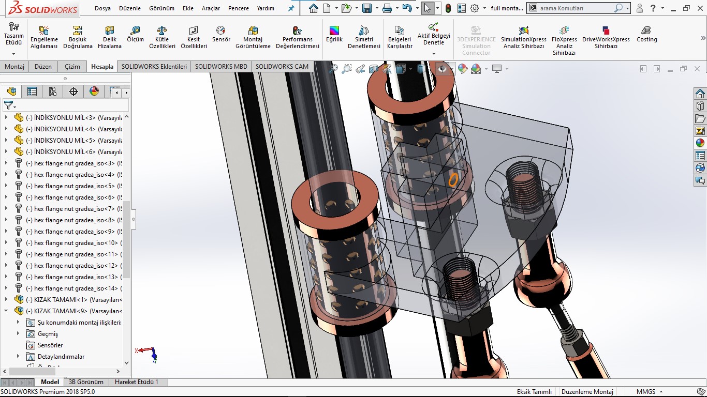The image size is (707, 397).
Task: Select Zoom to Area magnifier icon
Action: click(347, 69)
